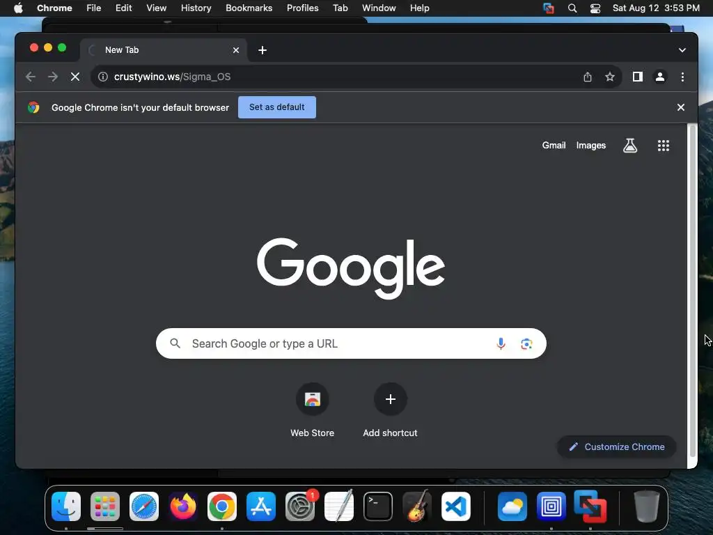Open Weather app from the Dock
The image size is (713, 535).
click(x=512, y=506)
